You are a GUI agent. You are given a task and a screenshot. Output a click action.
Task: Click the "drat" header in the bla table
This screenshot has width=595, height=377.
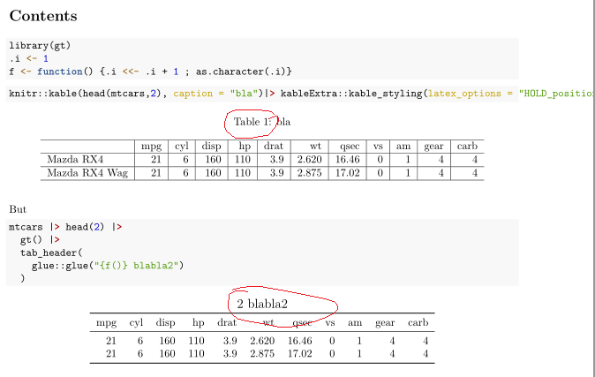pos(274,147)
